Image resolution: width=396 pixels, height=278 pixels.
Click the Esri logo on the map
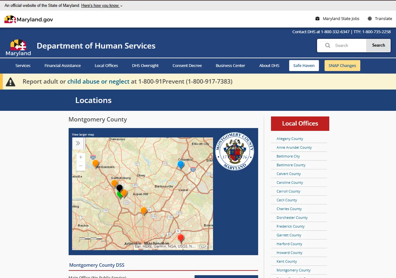pos(205,246)
